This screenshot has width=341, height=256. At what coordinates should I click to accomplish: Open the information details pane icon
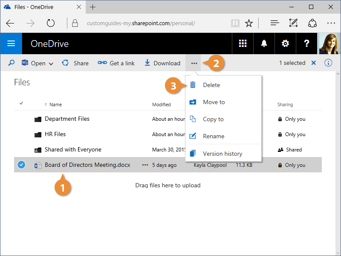tap(328, 63)
